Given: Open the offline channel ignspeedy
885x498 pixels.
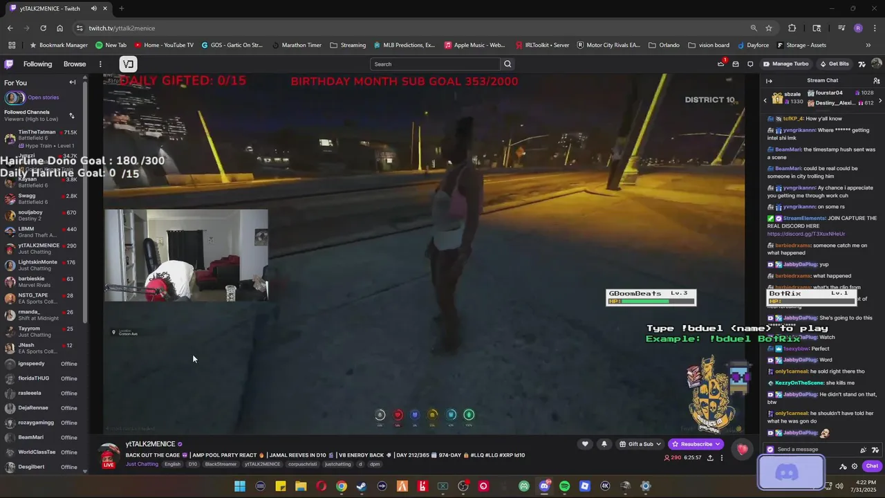Looking at the screenshot, I should [x=41, y=364].
